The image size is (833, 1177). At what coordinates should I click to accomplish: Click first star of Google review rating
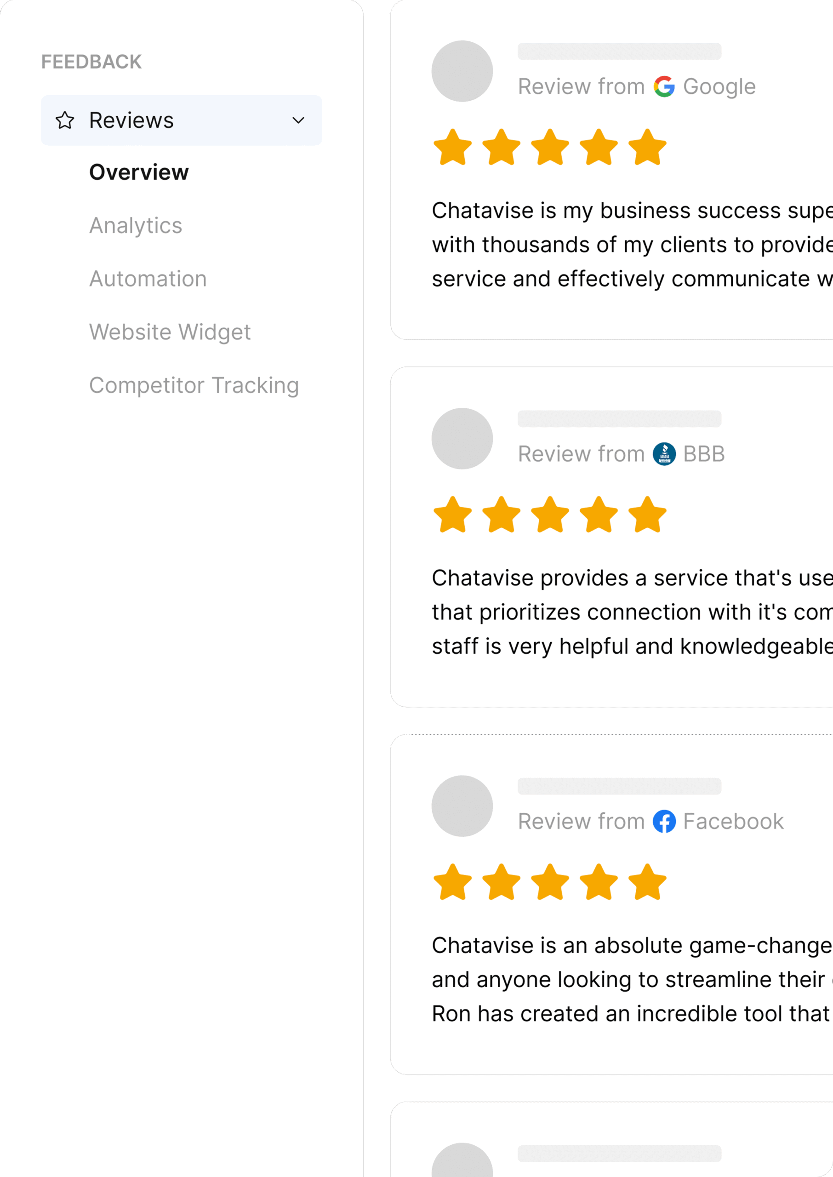tap(452, 148)
